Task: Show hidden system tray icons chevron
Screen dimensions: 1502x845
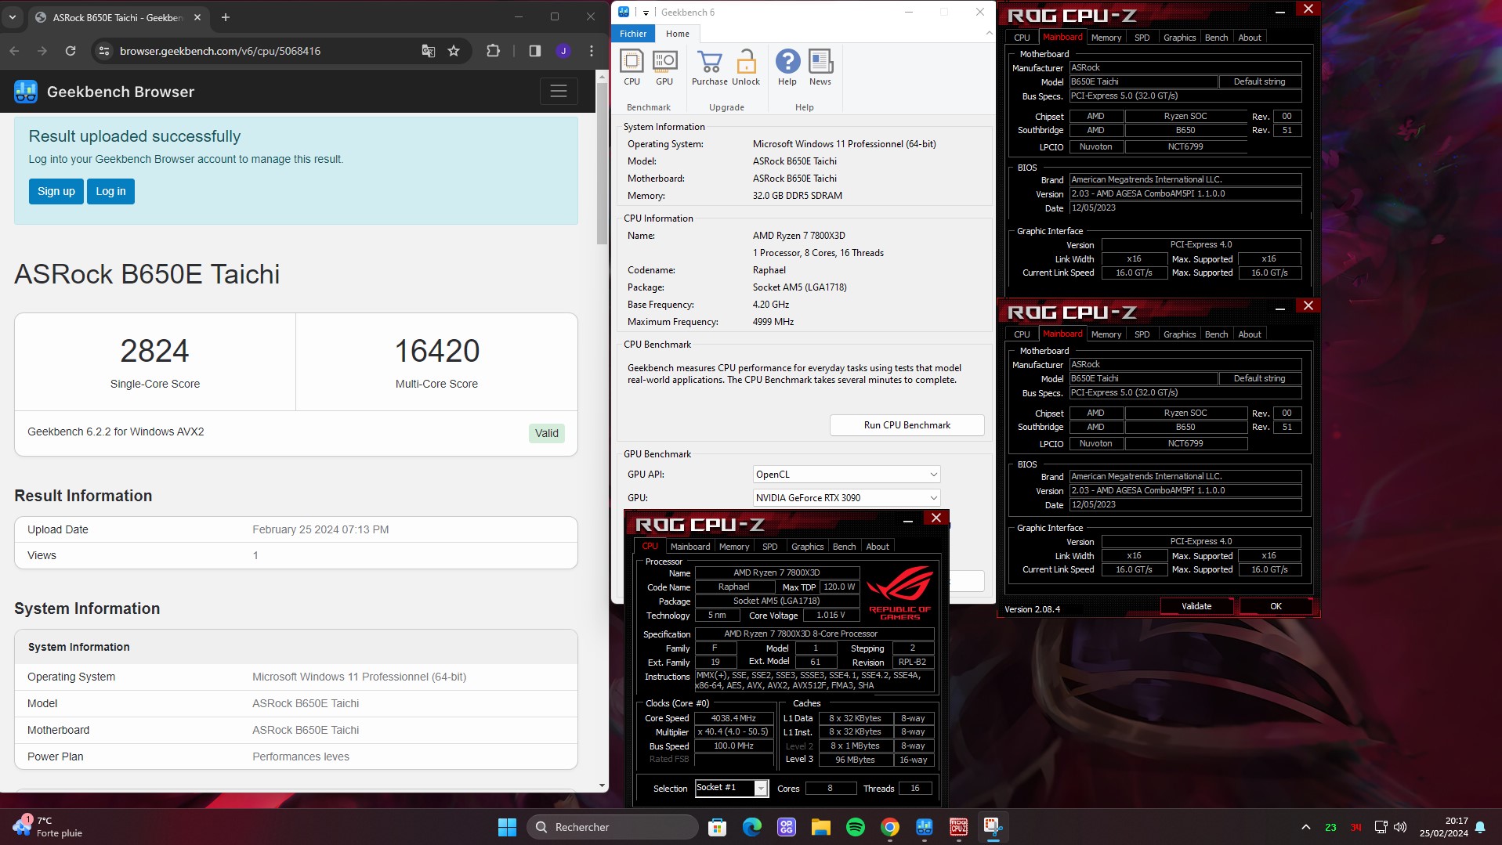Action: click(1305, 827)
